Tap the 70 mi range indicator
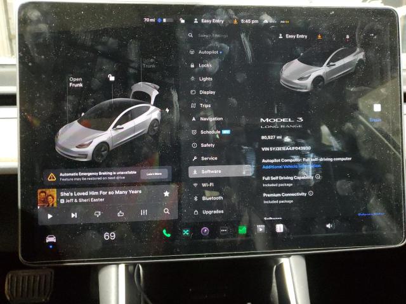This screenshot has height=304, width=406. (x=150, y=20)
